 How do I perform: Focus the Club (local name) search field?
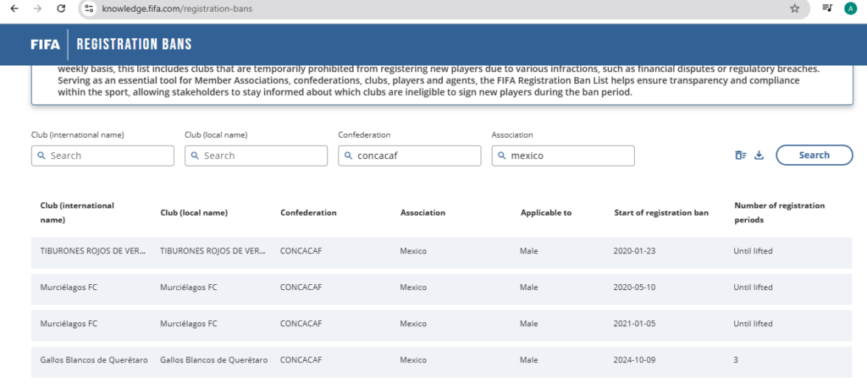point(256,156)
